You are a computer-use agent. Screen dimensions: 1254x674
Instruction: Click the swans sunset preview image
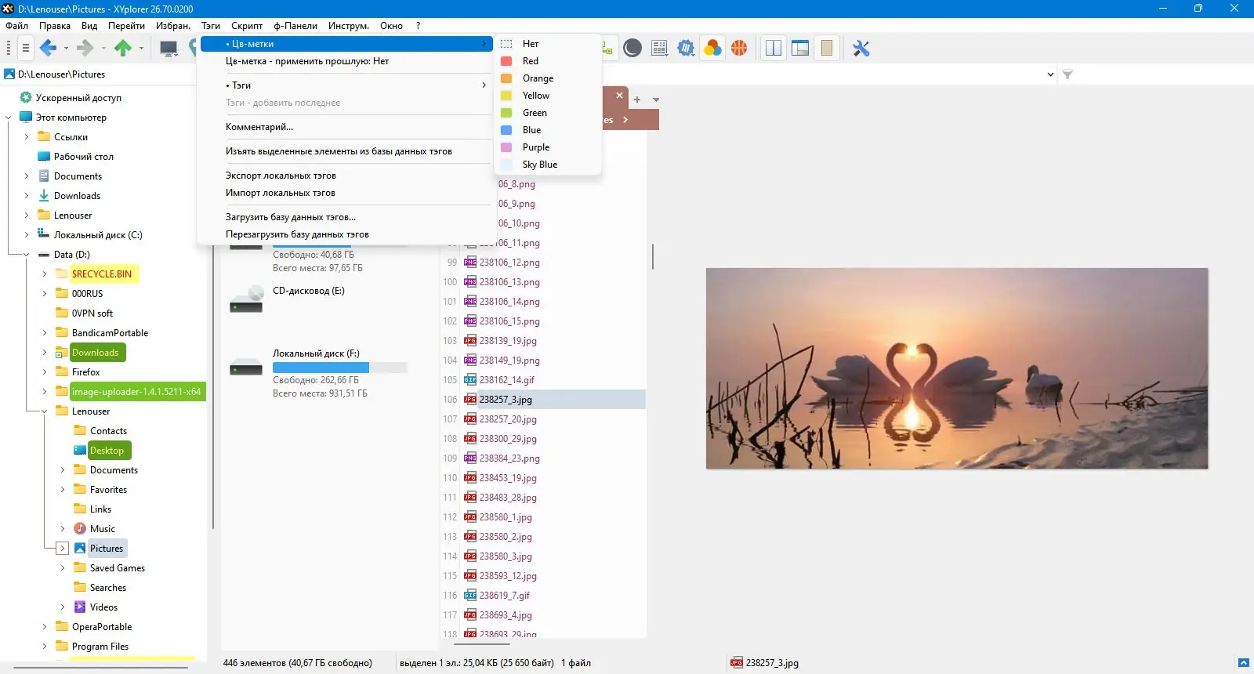tap(957, 368)
